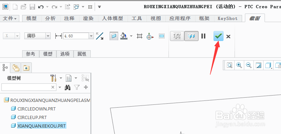281x134 pixels.
Task: Open the tree settings dropdown arrow
Action: [61, 78]
